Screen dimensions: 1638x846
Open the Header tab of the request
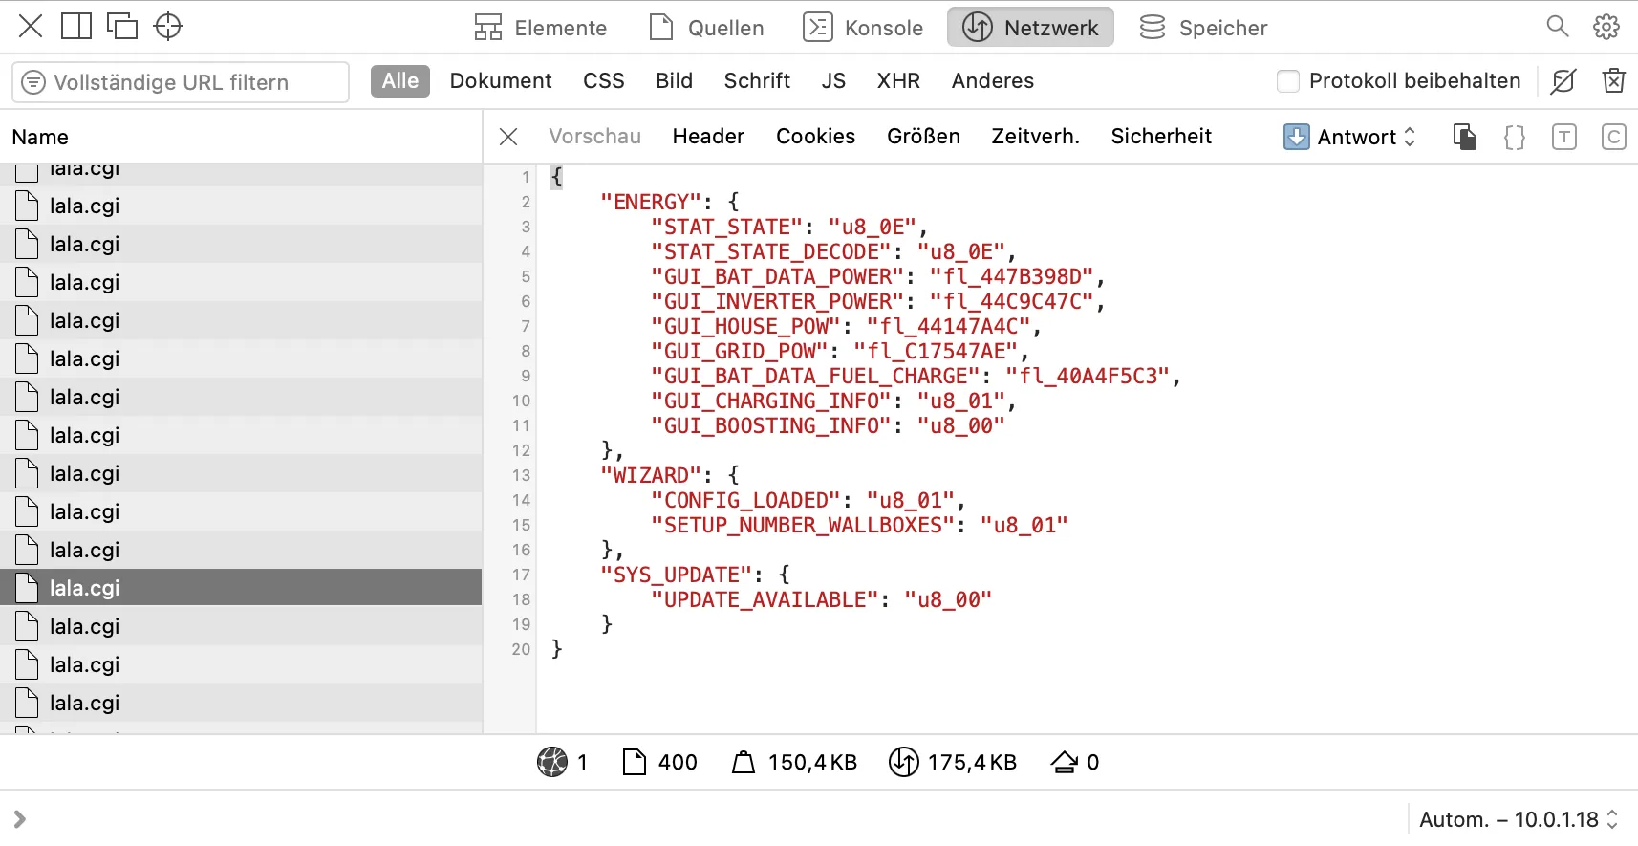(708, 137)
